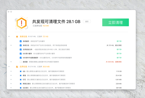Screen dimensions: 145x98
Task: Select the 钉钉 app name label
Action: (24, 79)
